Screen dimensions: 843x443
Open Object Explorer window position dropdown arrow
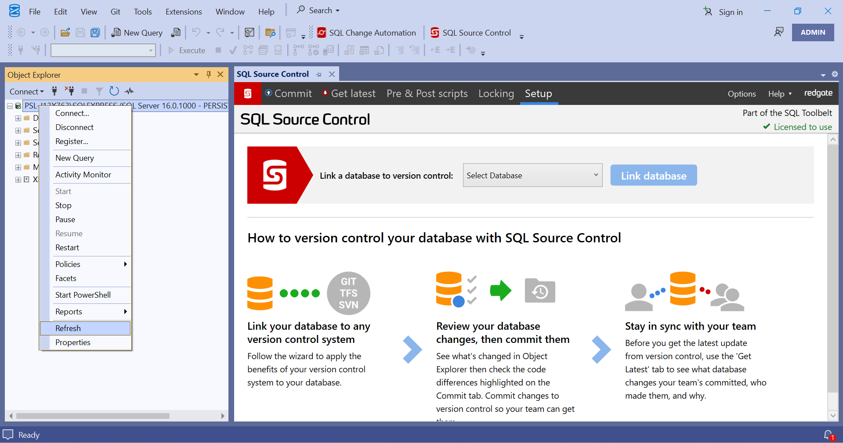(196, 75)
